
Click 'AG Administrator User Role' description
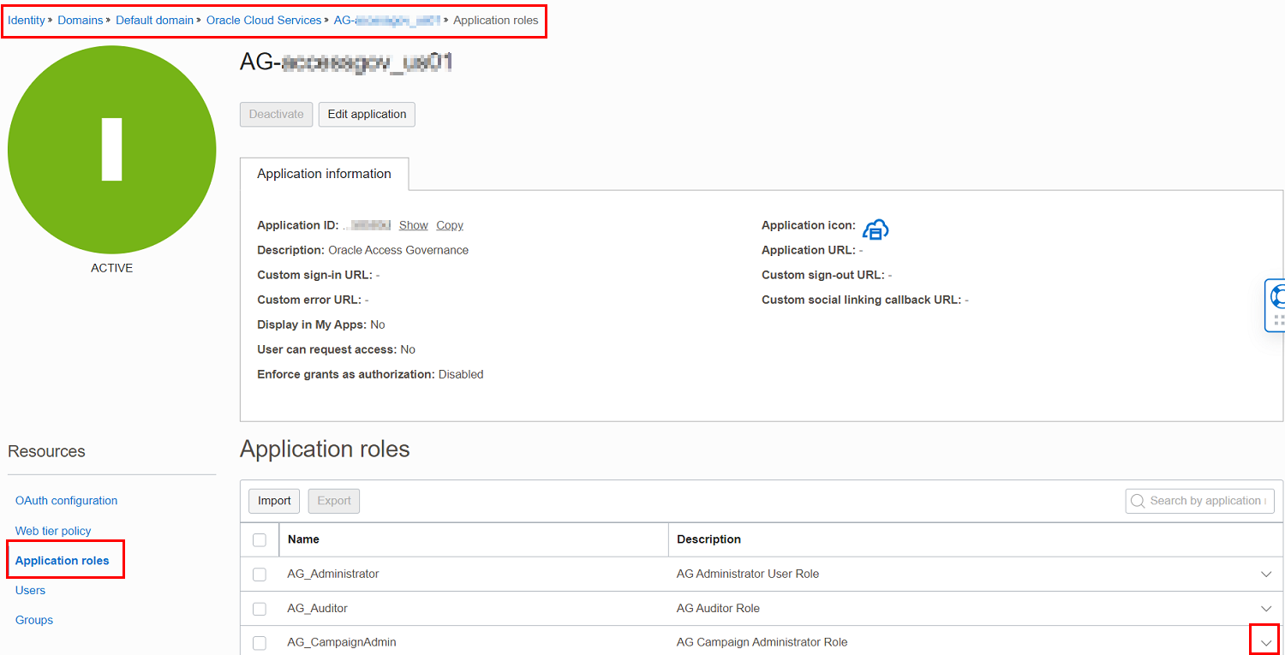tap(748, 574)
